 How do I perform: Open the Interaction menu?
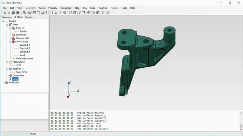66,8
